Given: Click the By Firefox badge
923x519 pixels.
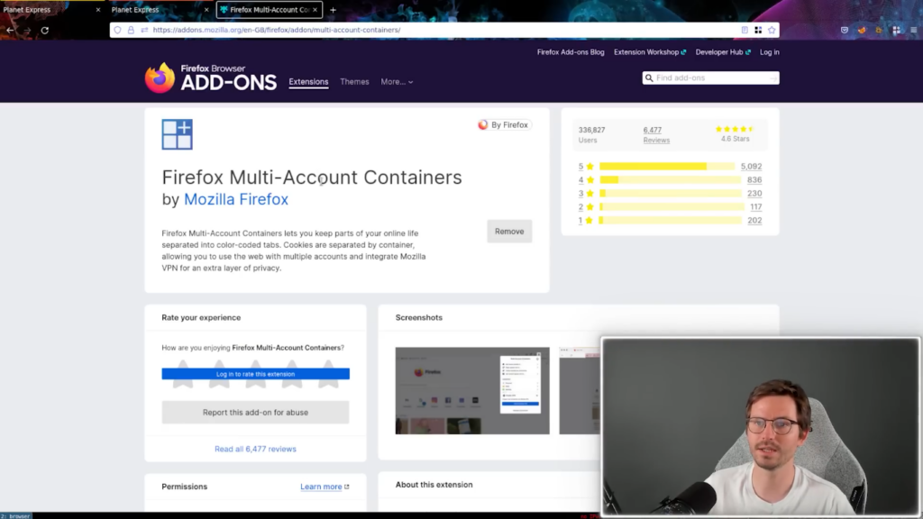Looking at the screenshot, I should (x=504, y=124).
